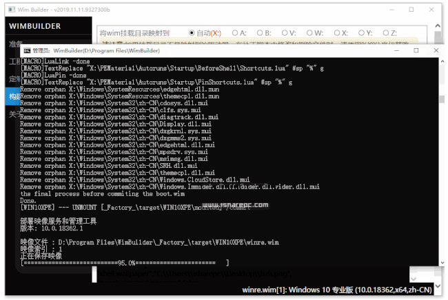The height and width of the screenshot is (300, 448).
Task: Click console scrollbar down arrow
Action: (x=442, y=263)
